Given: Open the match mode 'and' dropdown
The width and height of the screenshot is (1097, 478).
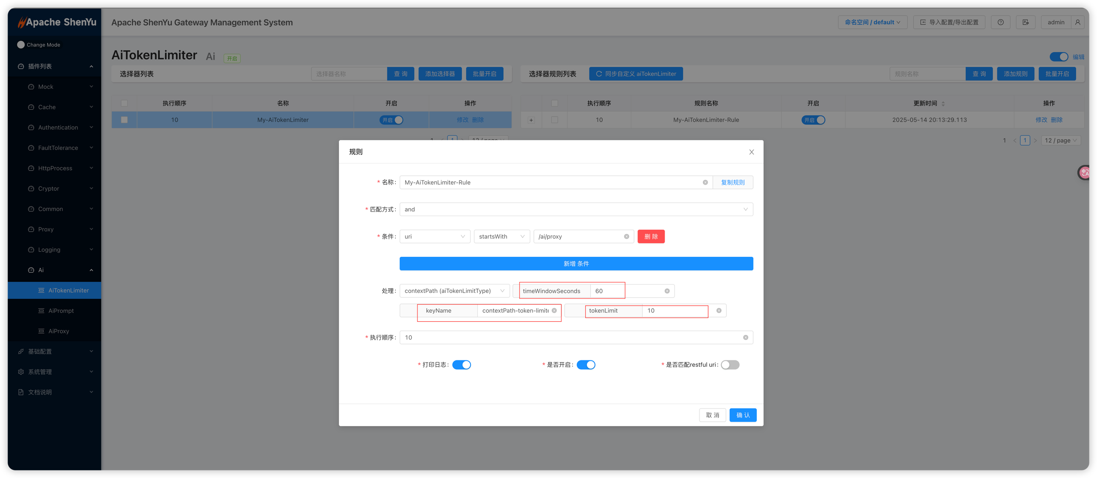Looking at the screenshot, I should (x=576, y=209).
